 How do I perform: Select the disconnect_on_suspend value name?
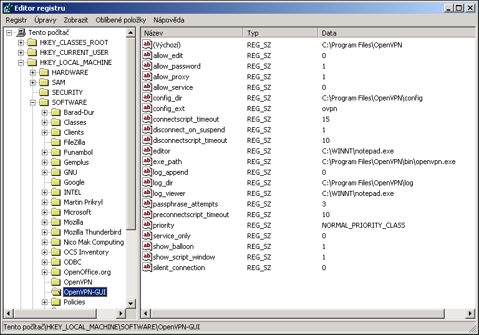coord(189,130)
